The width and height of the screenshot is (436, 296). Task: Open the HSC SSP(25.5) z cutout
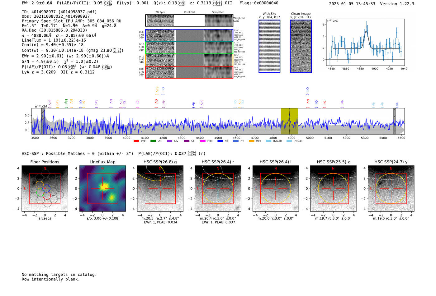333,189
